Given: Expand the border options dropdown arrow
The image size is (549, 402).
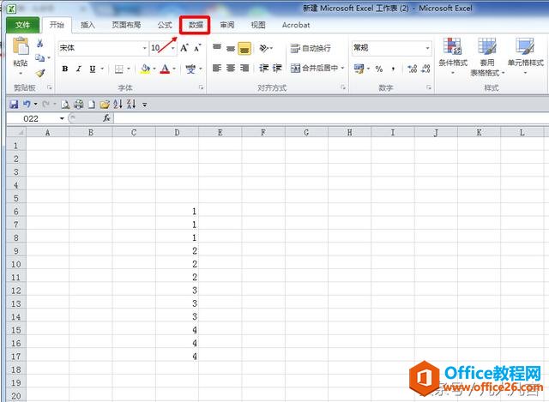Looking at the screenshot, I should pos(129,69).
